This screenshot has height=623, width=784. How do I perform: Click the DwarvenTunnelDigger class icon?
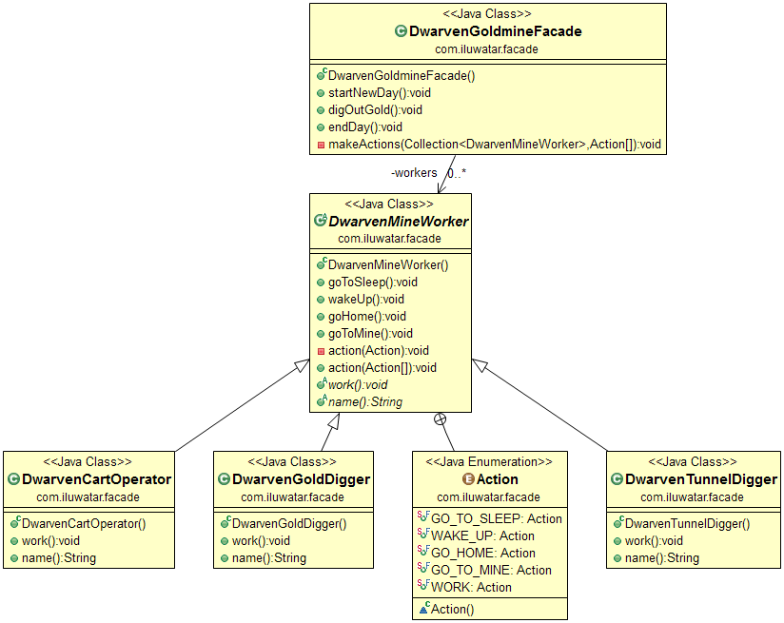[617, 479]
